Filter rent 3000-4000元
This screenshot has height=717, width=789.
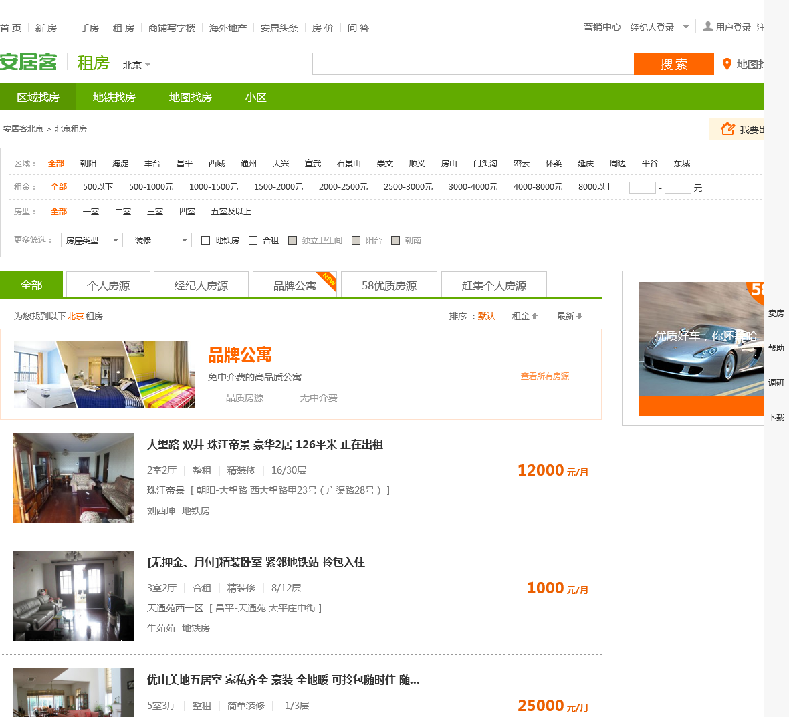pyautogui.click(x=473, y=187)
